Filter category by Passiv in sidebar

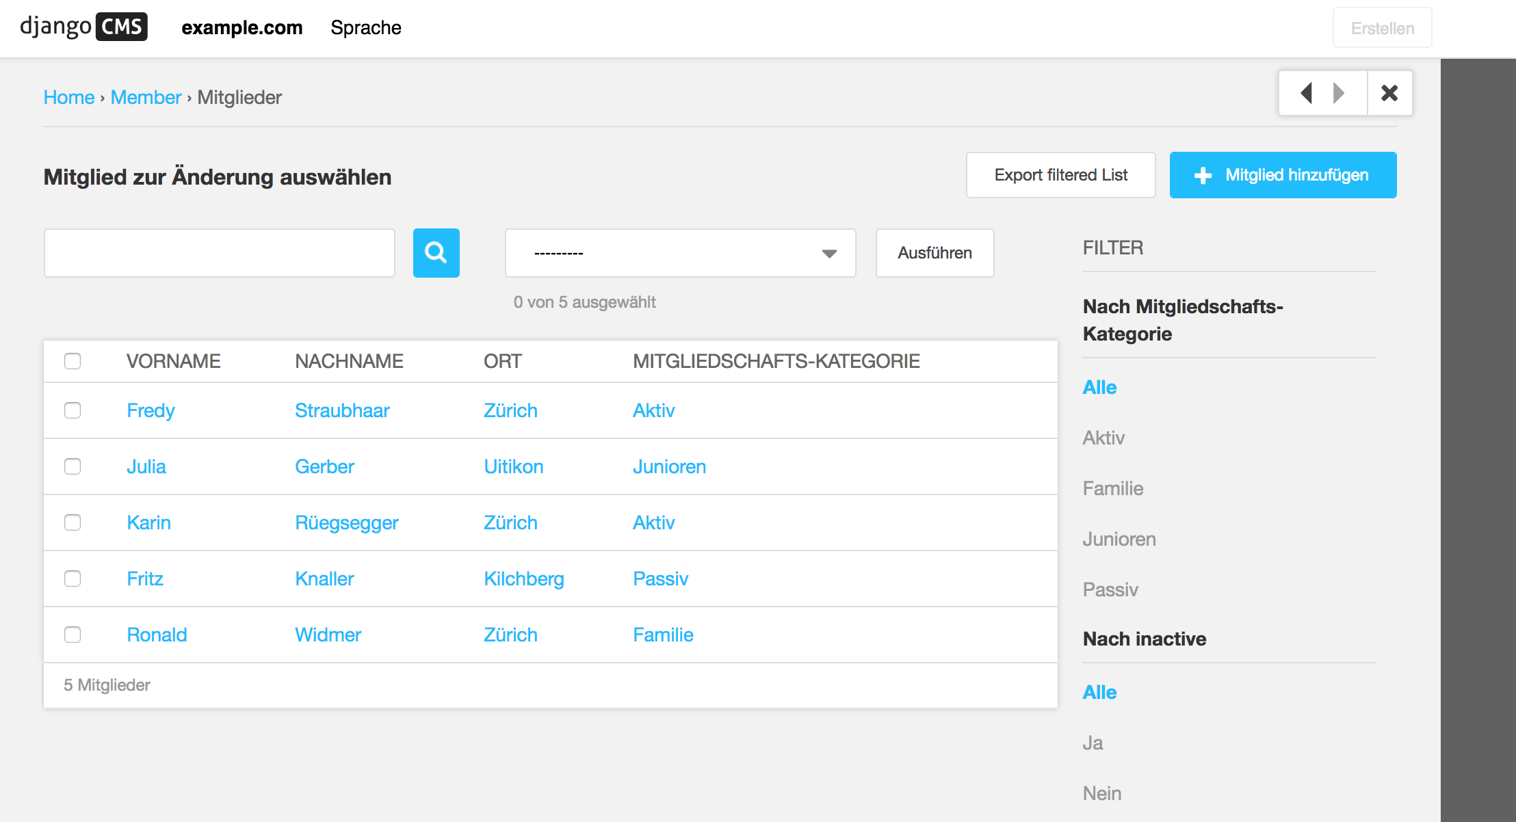pyautogui.click(x=1110, y=589)
